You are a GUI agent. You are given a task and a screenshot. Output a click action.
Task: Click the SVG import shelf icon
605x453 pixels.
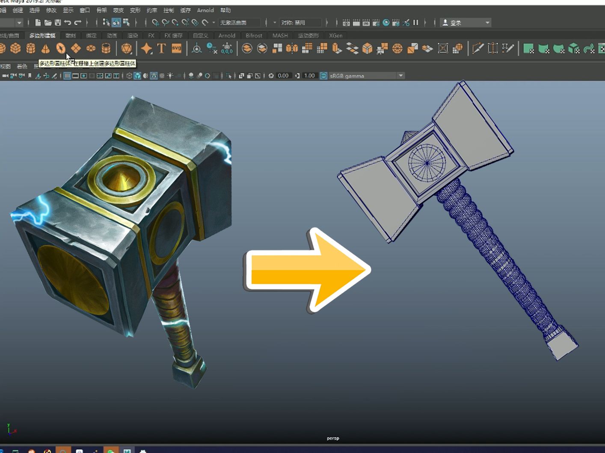coord(176,48)
